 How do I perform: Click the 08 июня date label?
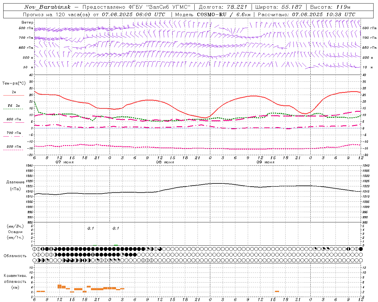165,162
